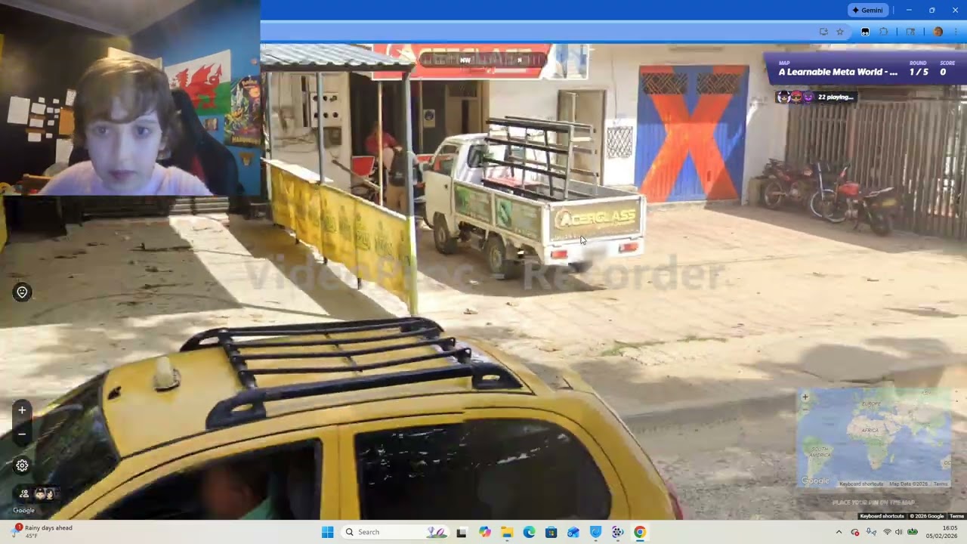Open the game settings gear
This screenshot has width=967, height=544.
coord(22,465)
